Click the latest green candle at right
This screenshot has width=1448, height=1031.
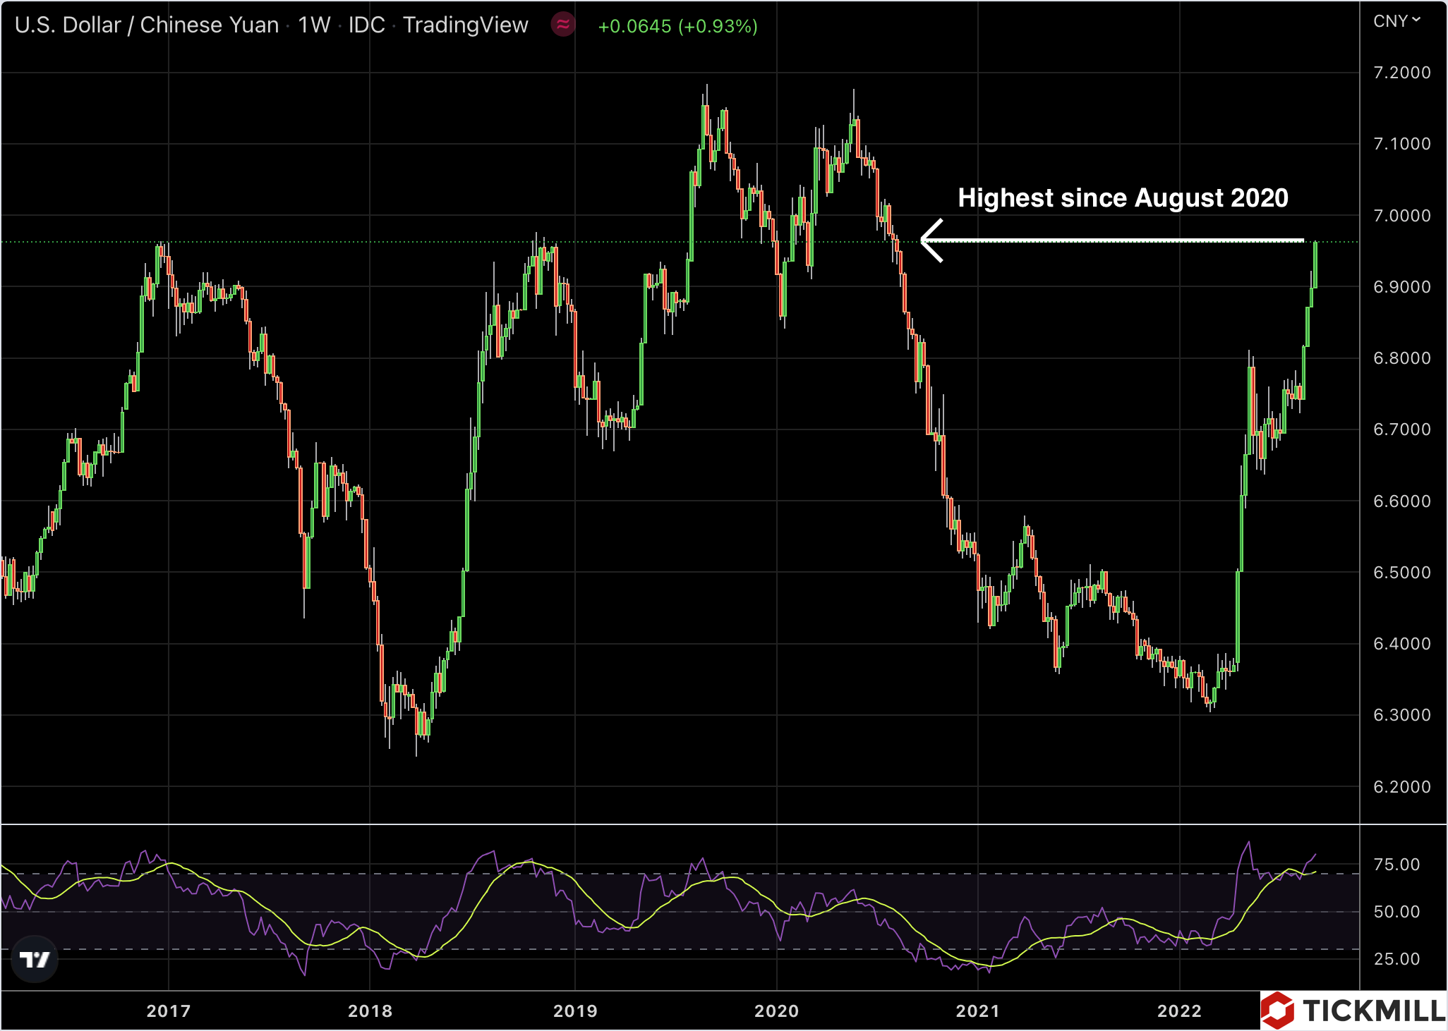click(1315, 265)
